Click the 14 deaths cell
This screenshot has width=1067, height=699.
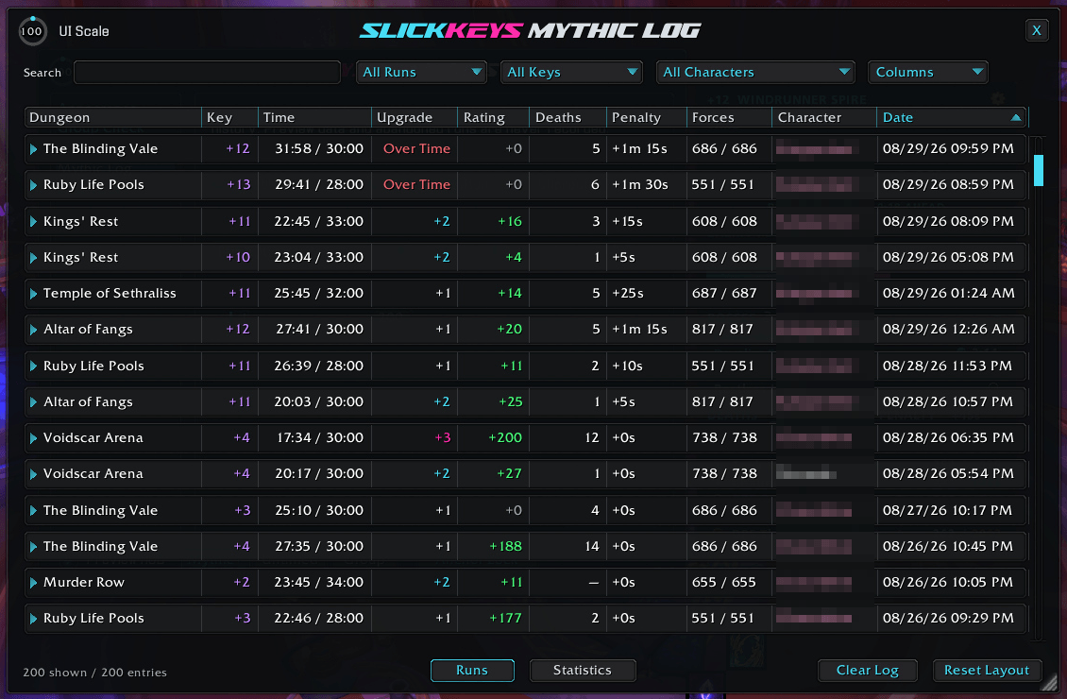[592, 547]
